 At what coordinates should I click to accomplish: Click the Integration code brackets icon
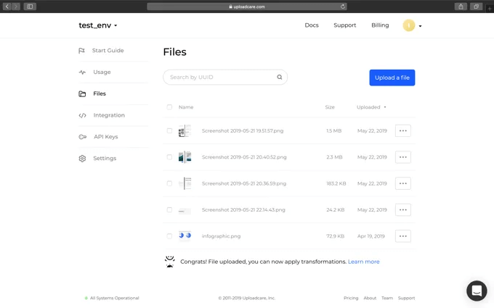[x=83, y=115]
